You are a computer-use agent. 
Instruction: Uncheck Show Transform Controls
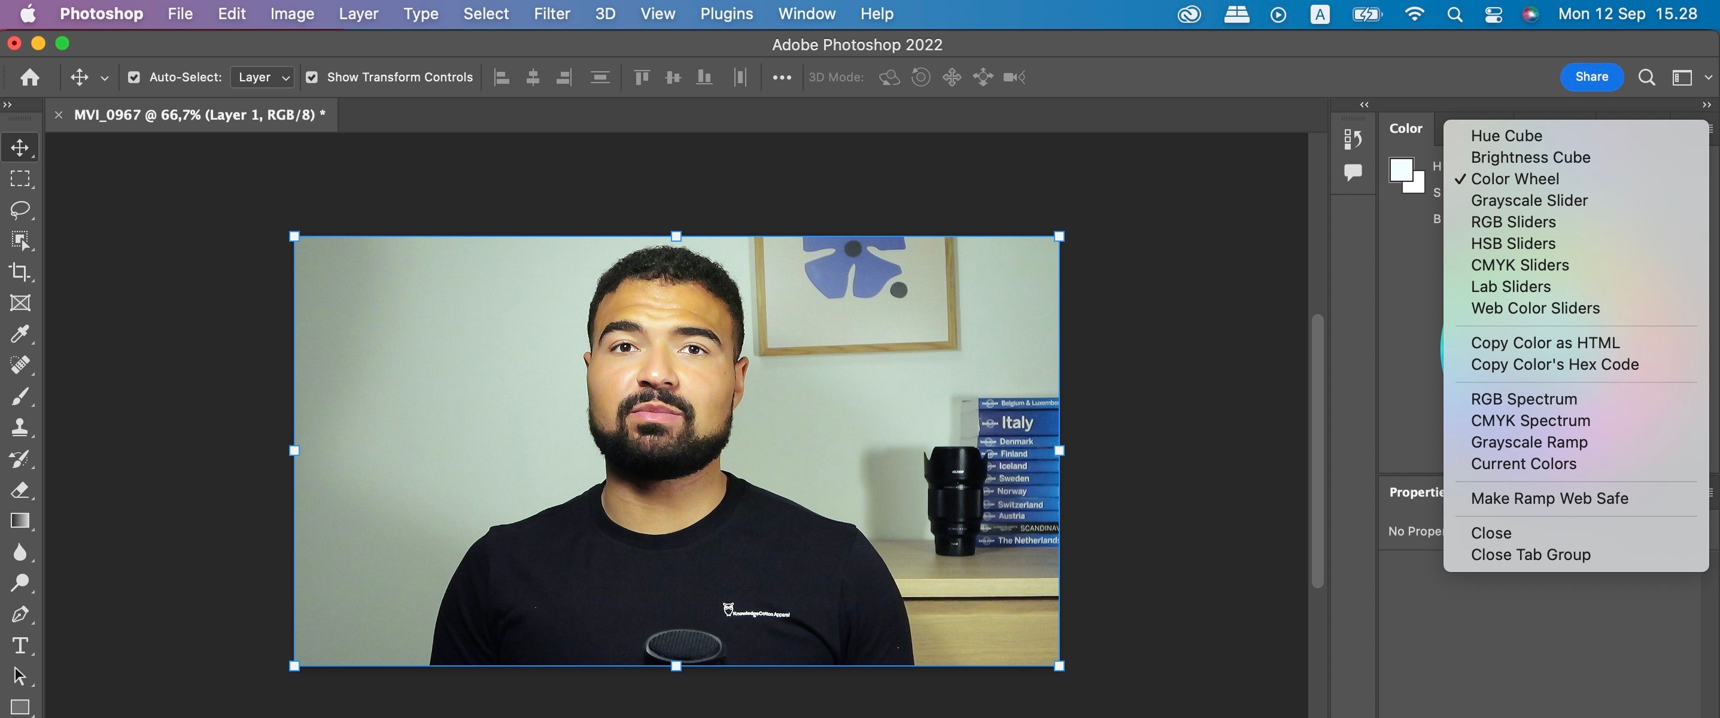(311, 77)
